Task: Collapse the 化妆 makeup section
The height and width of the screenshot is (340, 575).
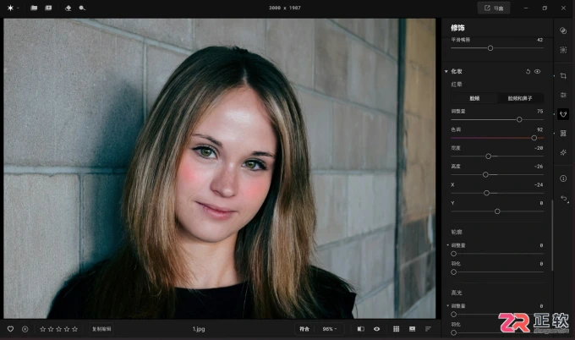Action: (446, 72)
